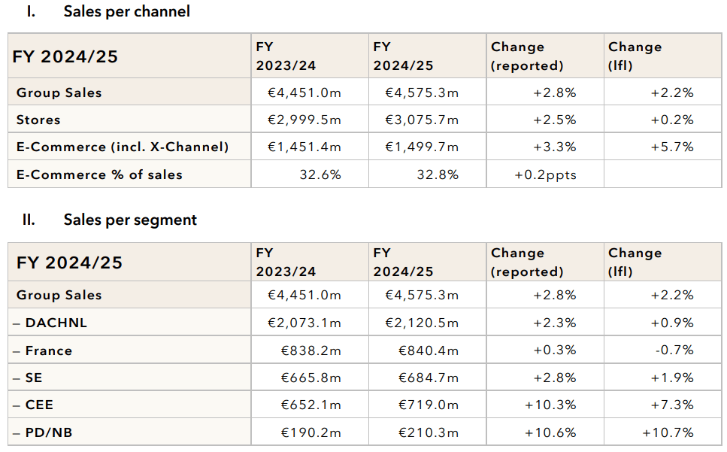This screenshot has height=452, width=727.
Task: Click the E-Commerce (incl. X-Channel) row label
Action: 123,147
